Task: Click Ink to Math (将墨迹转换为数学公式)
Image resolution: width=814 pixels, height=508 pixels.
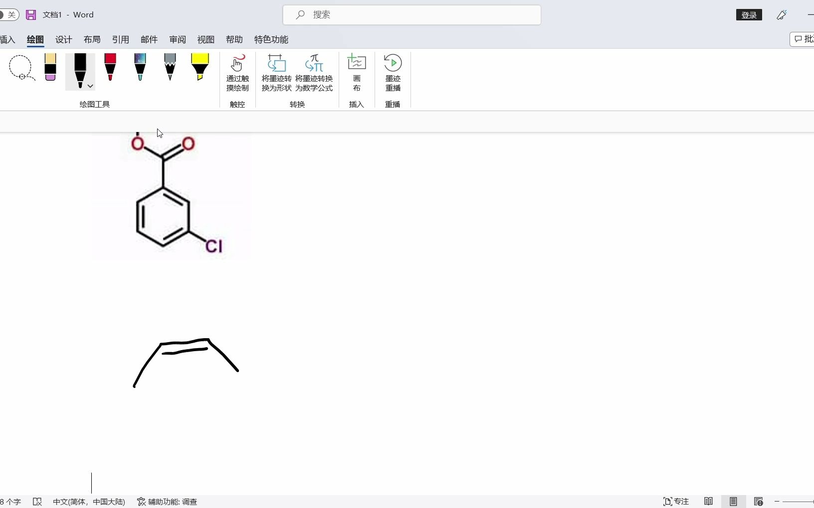Action: [314, 73]
